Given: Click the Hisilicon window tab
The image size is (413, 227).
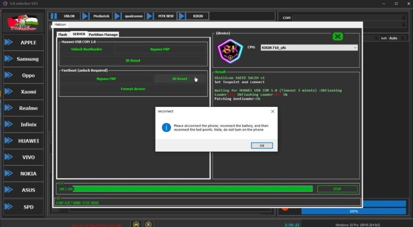Looking at the screenshot, I should pyautogui.click(x=60, y=25).
